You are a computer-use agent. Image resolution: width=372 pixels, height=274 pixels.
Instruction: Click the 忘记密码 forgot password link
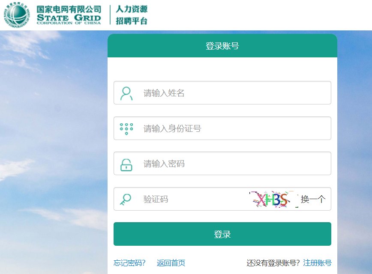point(129,263)
